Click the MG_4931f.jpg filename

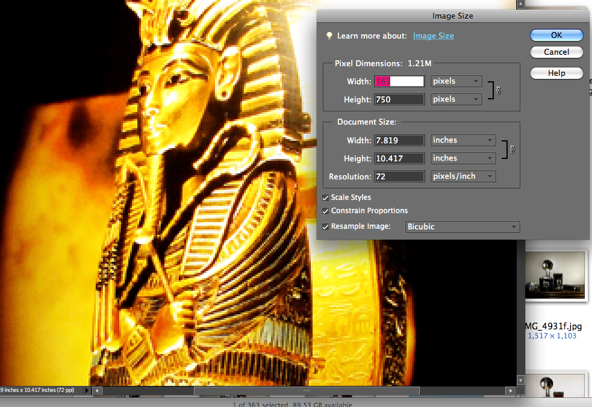coord(553,326)
